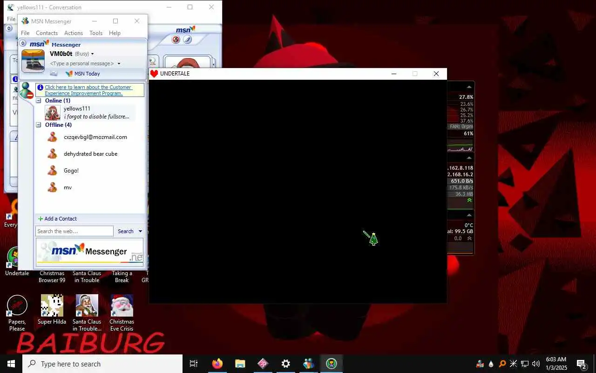The image size is (596, 373).
Task: Collapse the drive gadget section arrow
Action: [x=469, y=215]
